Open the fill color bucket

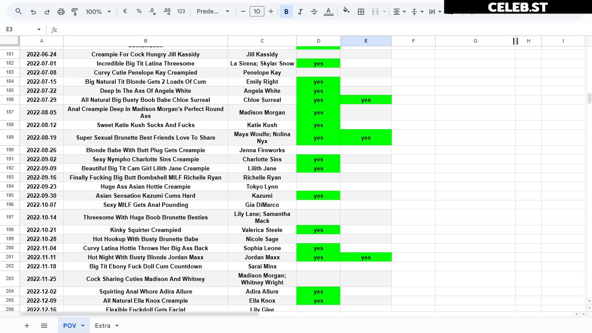[346, 12]
